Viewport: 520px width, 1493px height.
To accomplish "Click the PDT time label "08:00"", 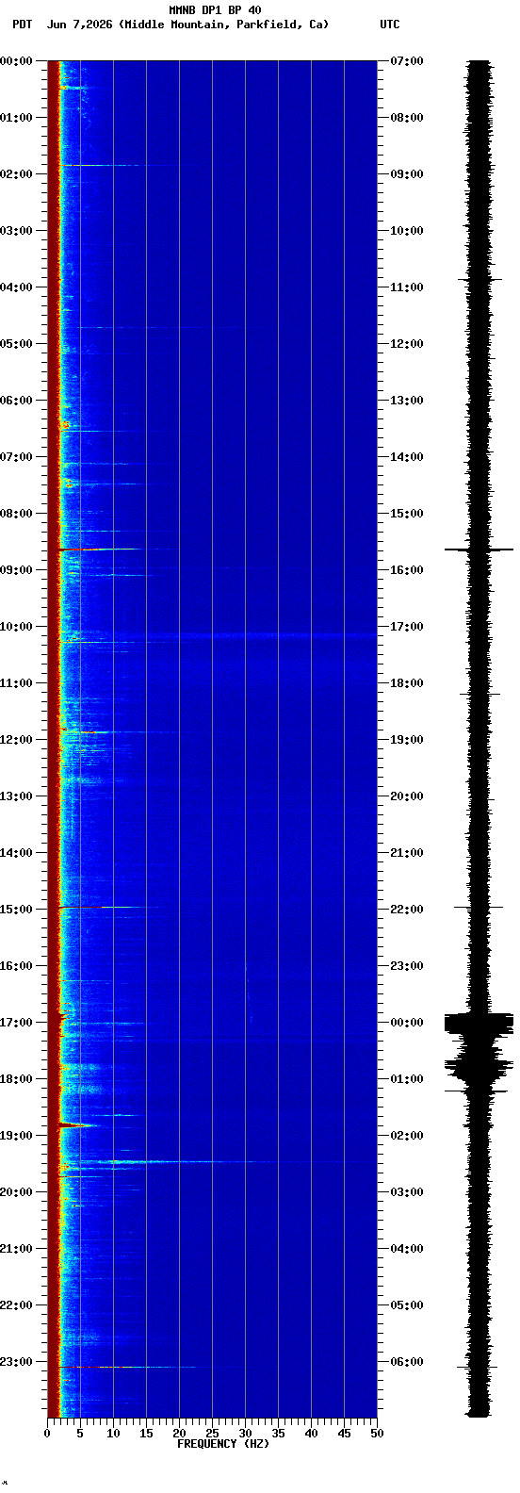I will point(16,514).
